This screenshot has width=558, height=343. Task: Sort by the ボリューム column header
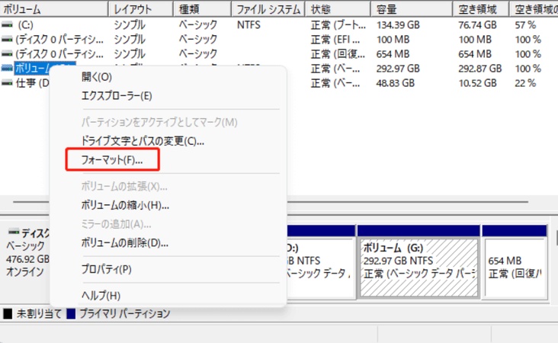coord(53,9)
